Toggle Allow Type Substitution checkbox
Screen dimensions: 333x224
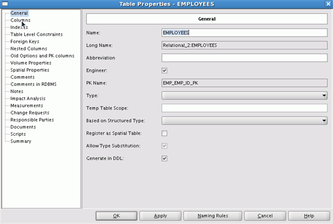click(x=164, y=146)
